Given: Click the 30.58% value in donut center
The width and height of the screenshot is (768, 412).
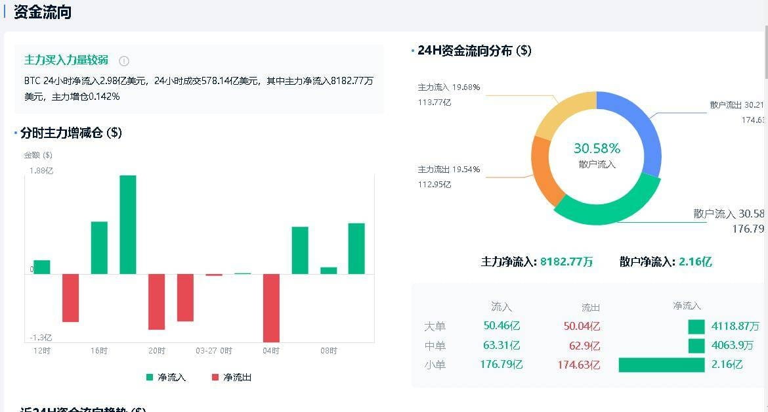Looking at the screenshot, I should pos(597,148).
